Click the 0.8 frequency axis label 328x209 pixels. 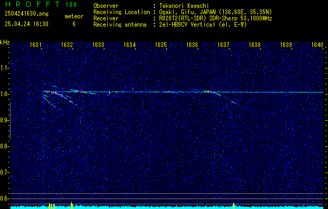tap(4, 146)
